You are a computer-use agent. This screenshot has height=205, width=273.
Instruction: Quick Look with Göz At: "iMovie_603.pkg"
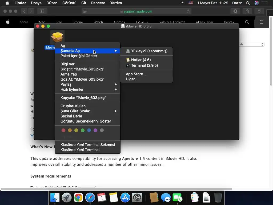[x=87, y=79]
